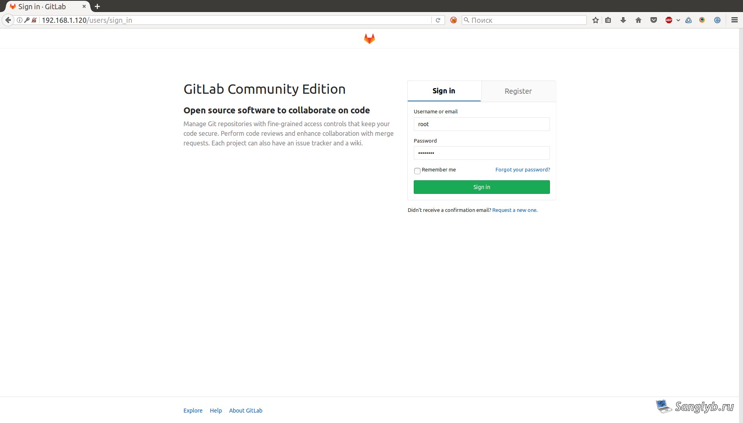Close the Sign in · GitLab tab

(x=84, y=6)
